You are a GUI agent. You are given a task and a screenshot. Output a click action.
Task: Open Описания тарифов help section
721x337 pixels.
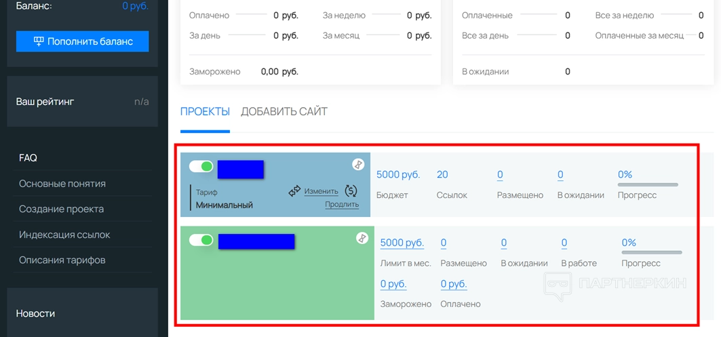pyautogui.click(x=62, y=260)
